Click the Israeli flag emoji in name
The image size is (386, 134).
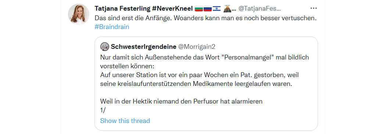[x=217, y=8]
